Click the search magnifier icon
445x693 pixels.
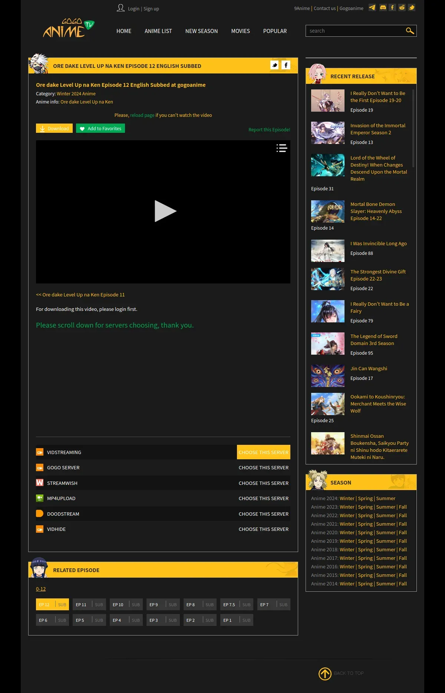(410, 31)
